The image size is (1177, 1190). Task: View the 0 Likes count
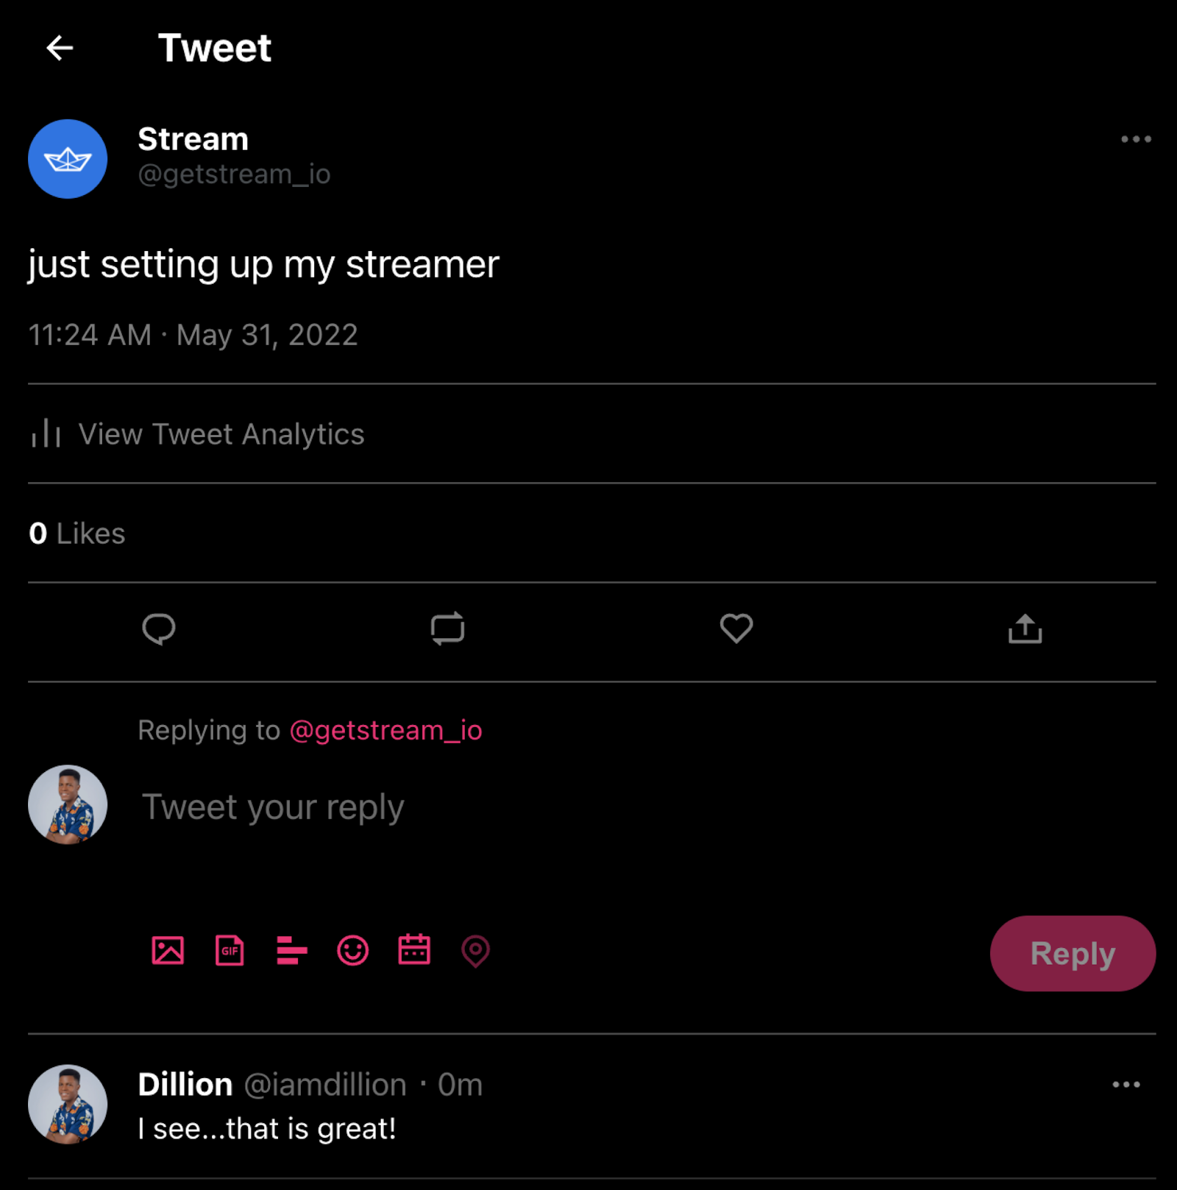[x=76, y=534]
